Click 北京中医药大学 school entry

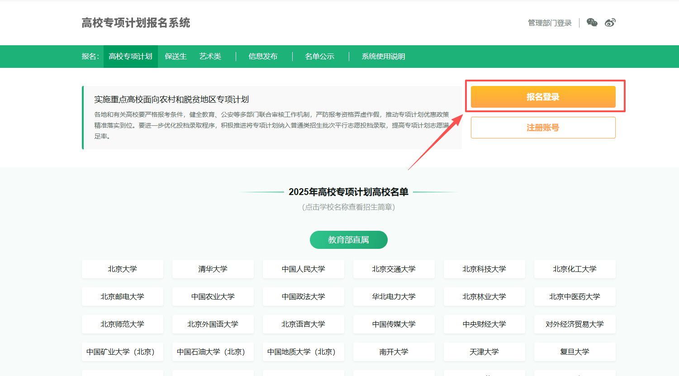575,297
